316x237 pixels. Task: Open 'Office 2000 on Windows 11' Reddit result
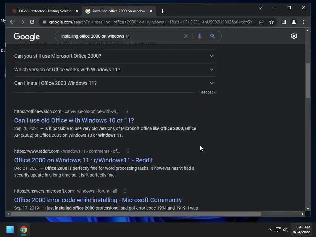[83, 160]
